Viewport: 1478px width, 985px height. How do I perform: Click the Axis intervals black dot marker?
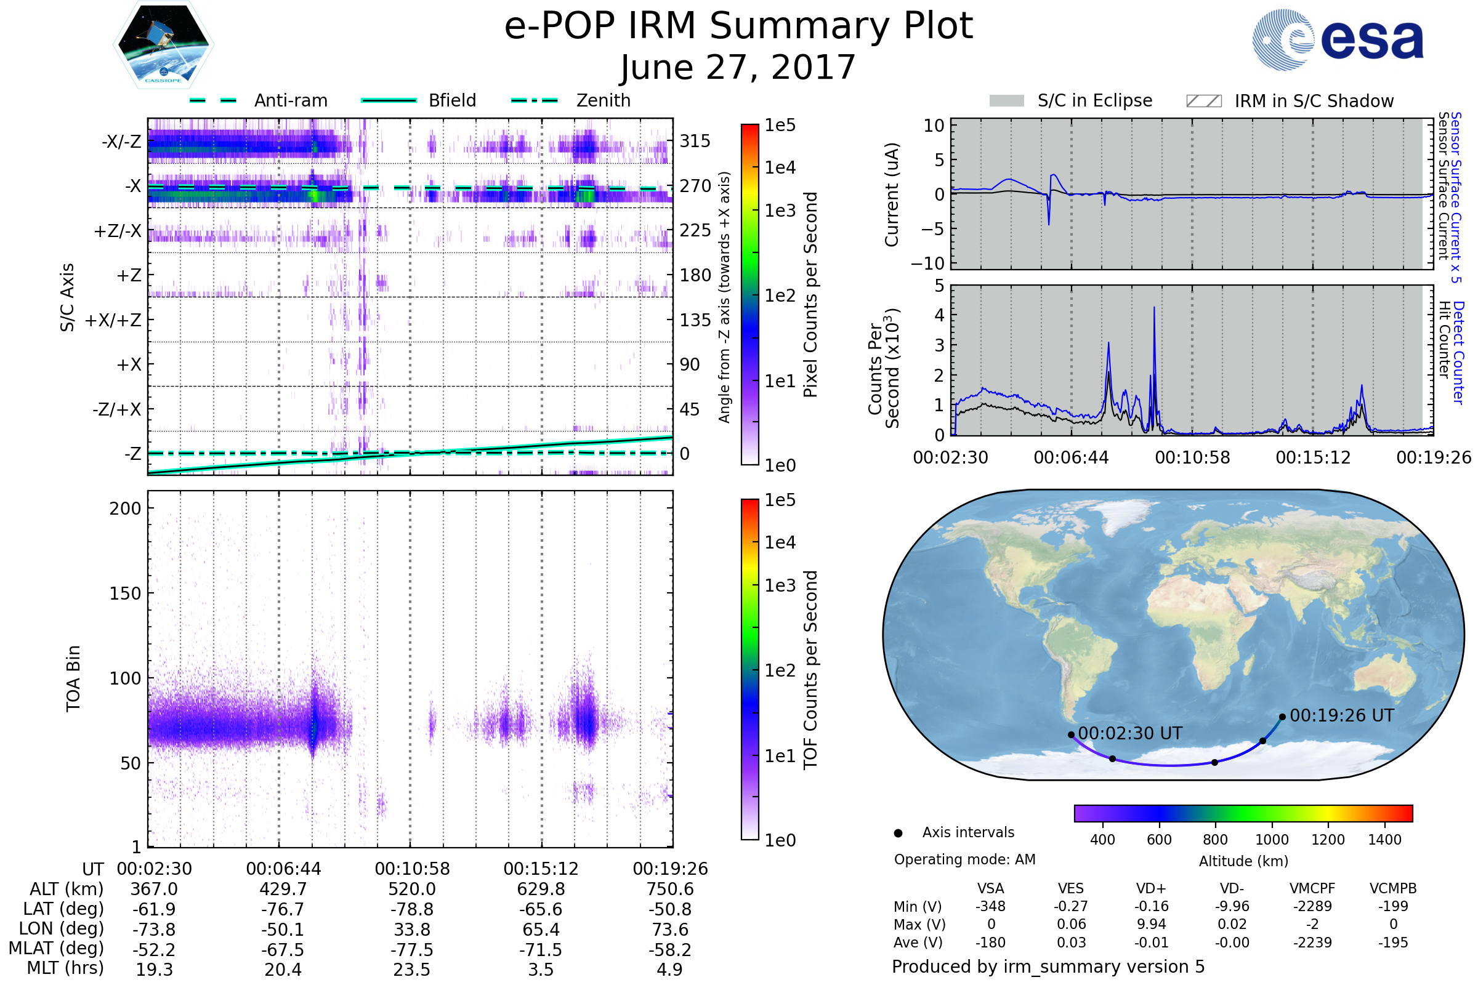899,833
